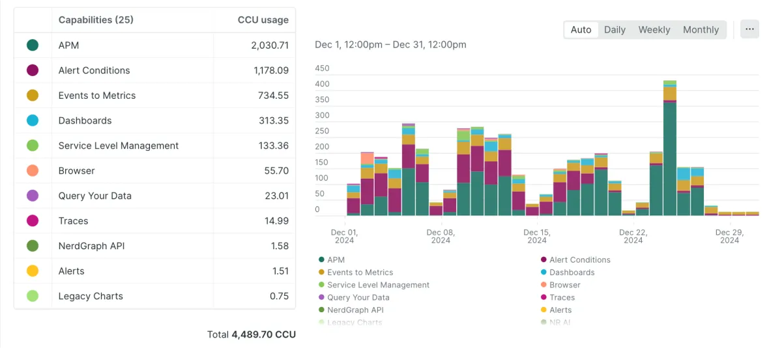Click the Alert Conditions maroon dot in table
Viewport: 782px width, 348px height.
tap(33, 70)
